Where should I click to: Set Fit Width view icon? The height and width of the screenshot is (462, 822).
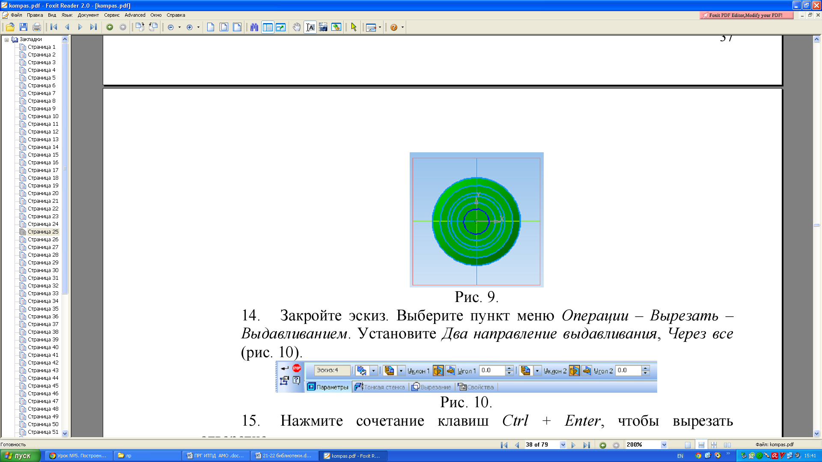[237, 27]
